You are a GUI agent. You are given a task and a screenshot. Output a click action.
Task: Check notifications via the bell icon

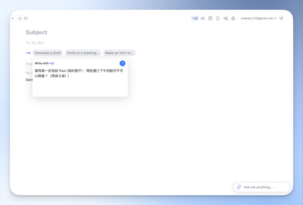tap(218, 18)
